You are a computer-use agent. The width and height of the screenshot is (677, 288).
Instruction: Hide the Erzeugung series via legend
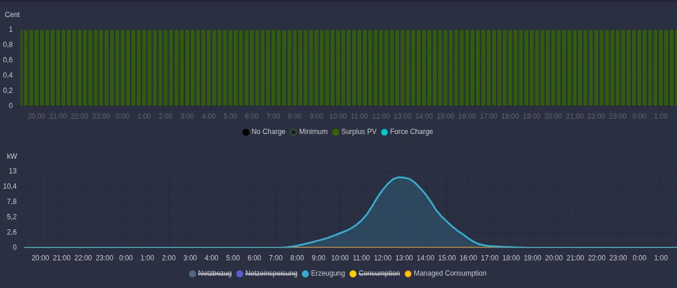[x=323, y=273]
